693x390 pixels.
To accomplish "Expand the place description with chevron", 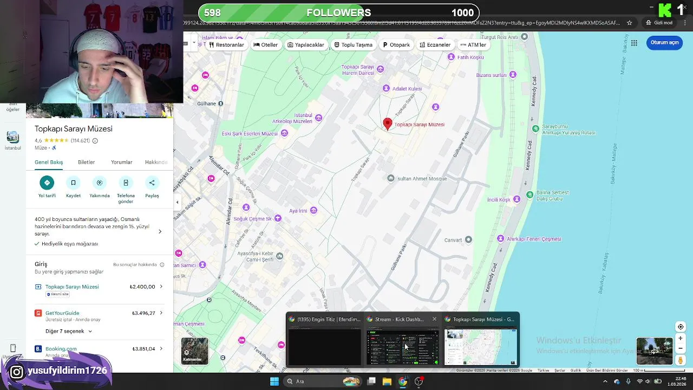I will pos(160,231).
